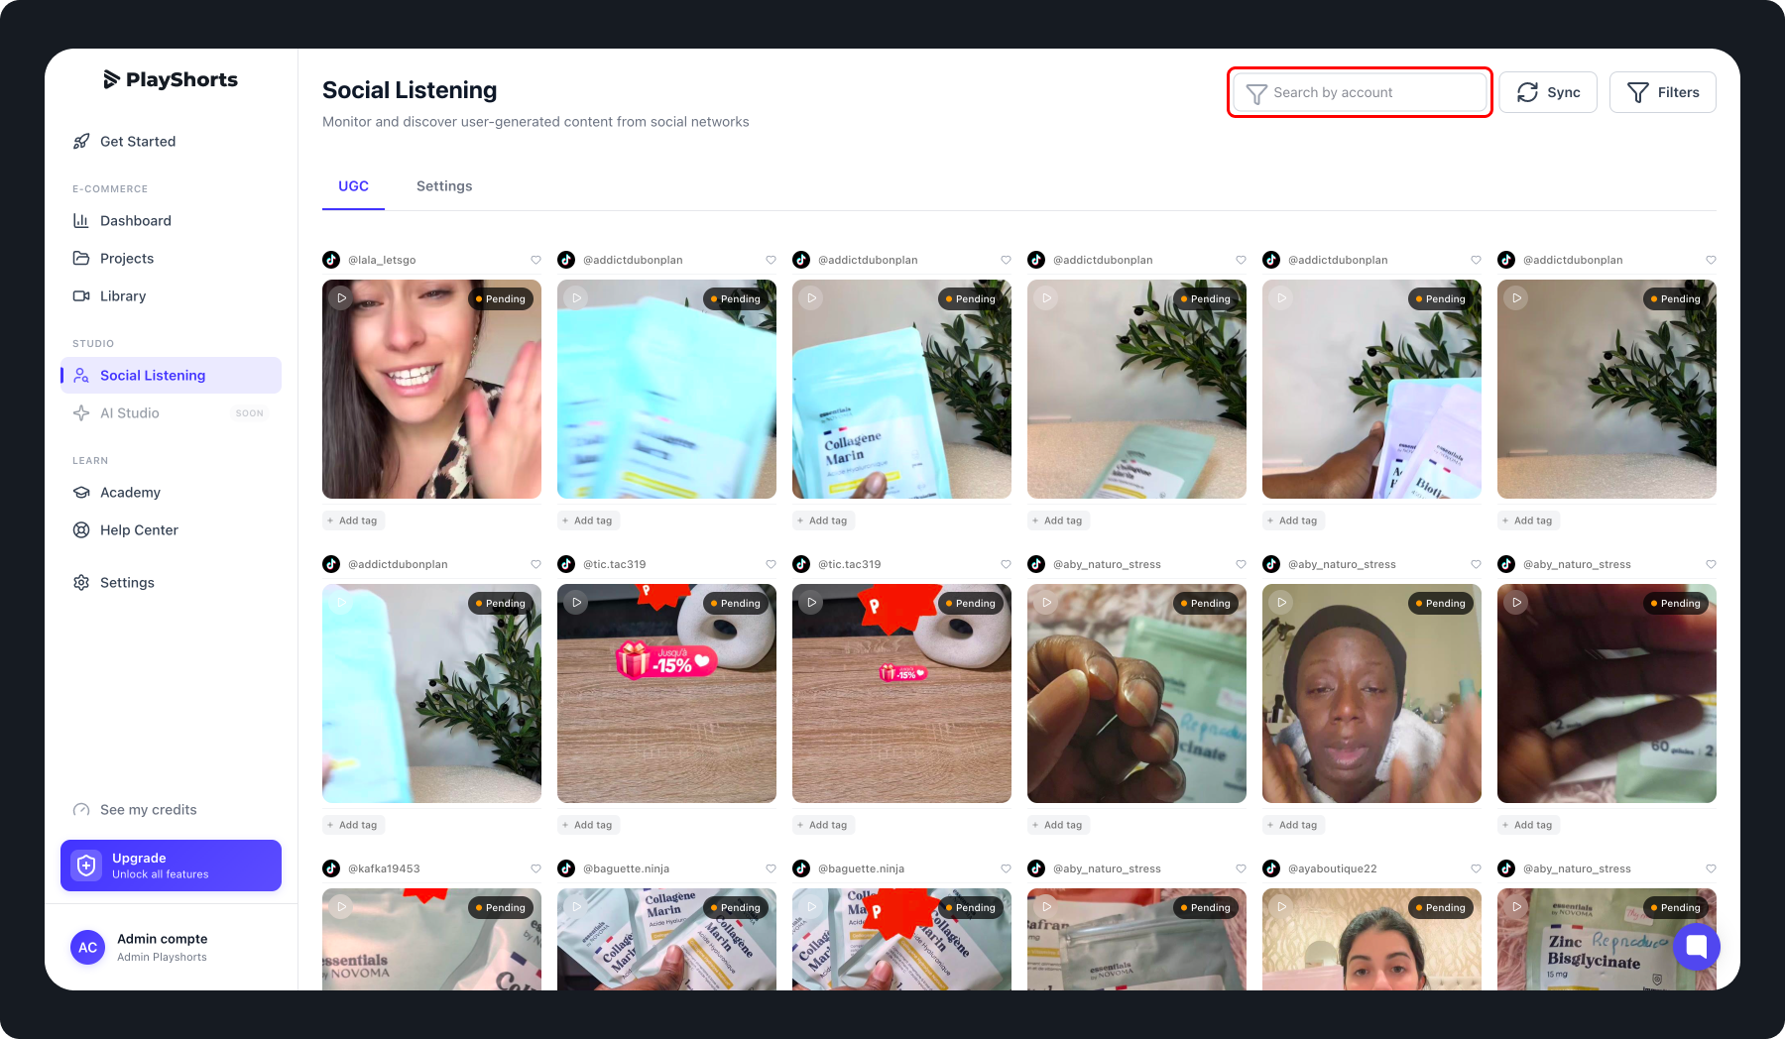Click the Pending badge on @lala_letsgo video
This screenshot has height=1039, width=1785.
[500, 298]
